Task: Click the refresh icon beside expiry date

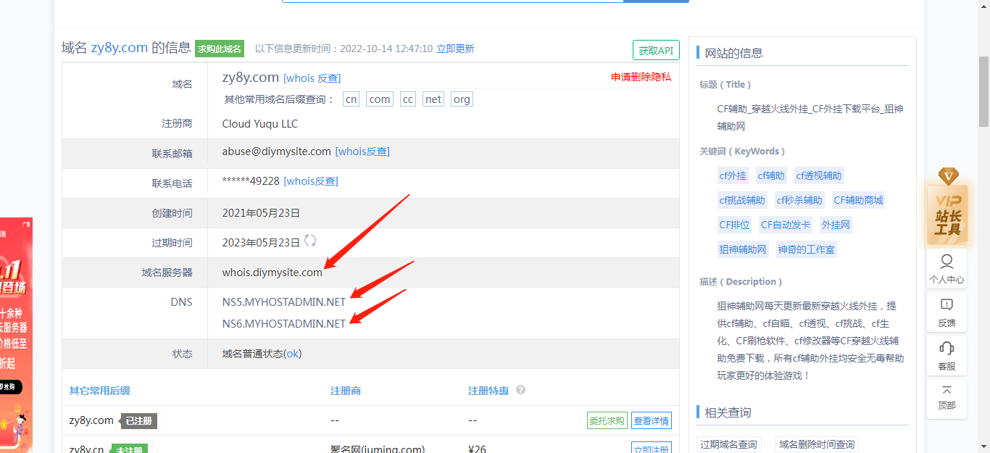Action: click(x=310, y=241)
